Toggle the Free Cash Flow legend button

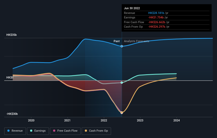pyautogui.click(x=65, y=131)
